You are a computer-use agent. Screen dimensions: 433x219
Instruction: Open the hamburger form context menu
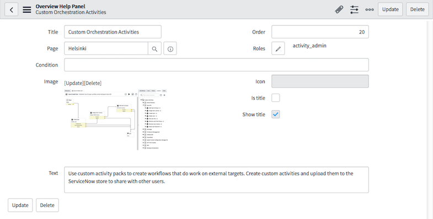tap(27, 10)
